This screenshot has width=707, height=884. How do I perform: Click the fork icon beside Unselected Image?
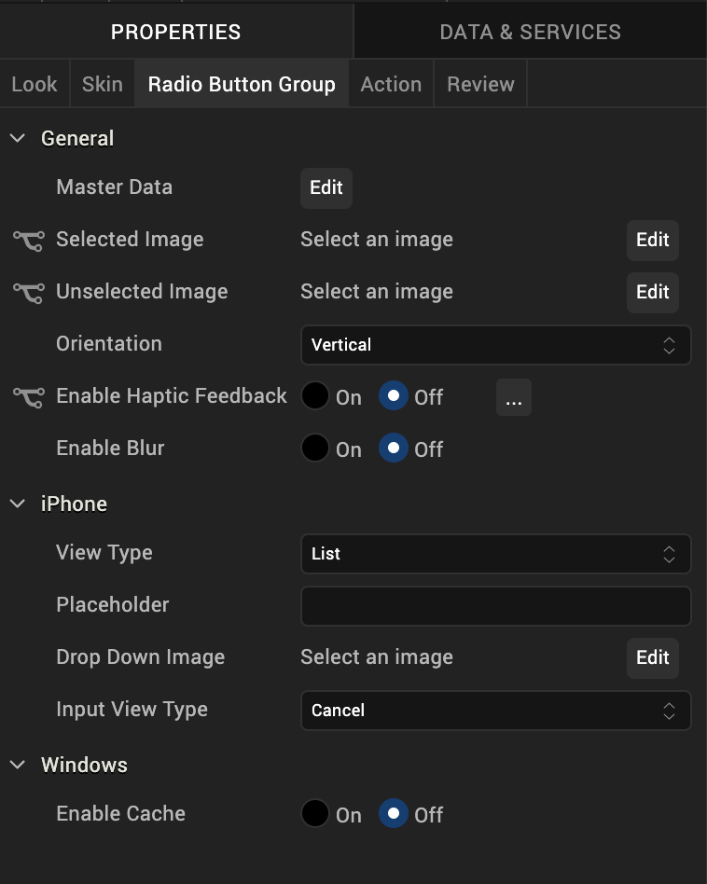(28, 293)
